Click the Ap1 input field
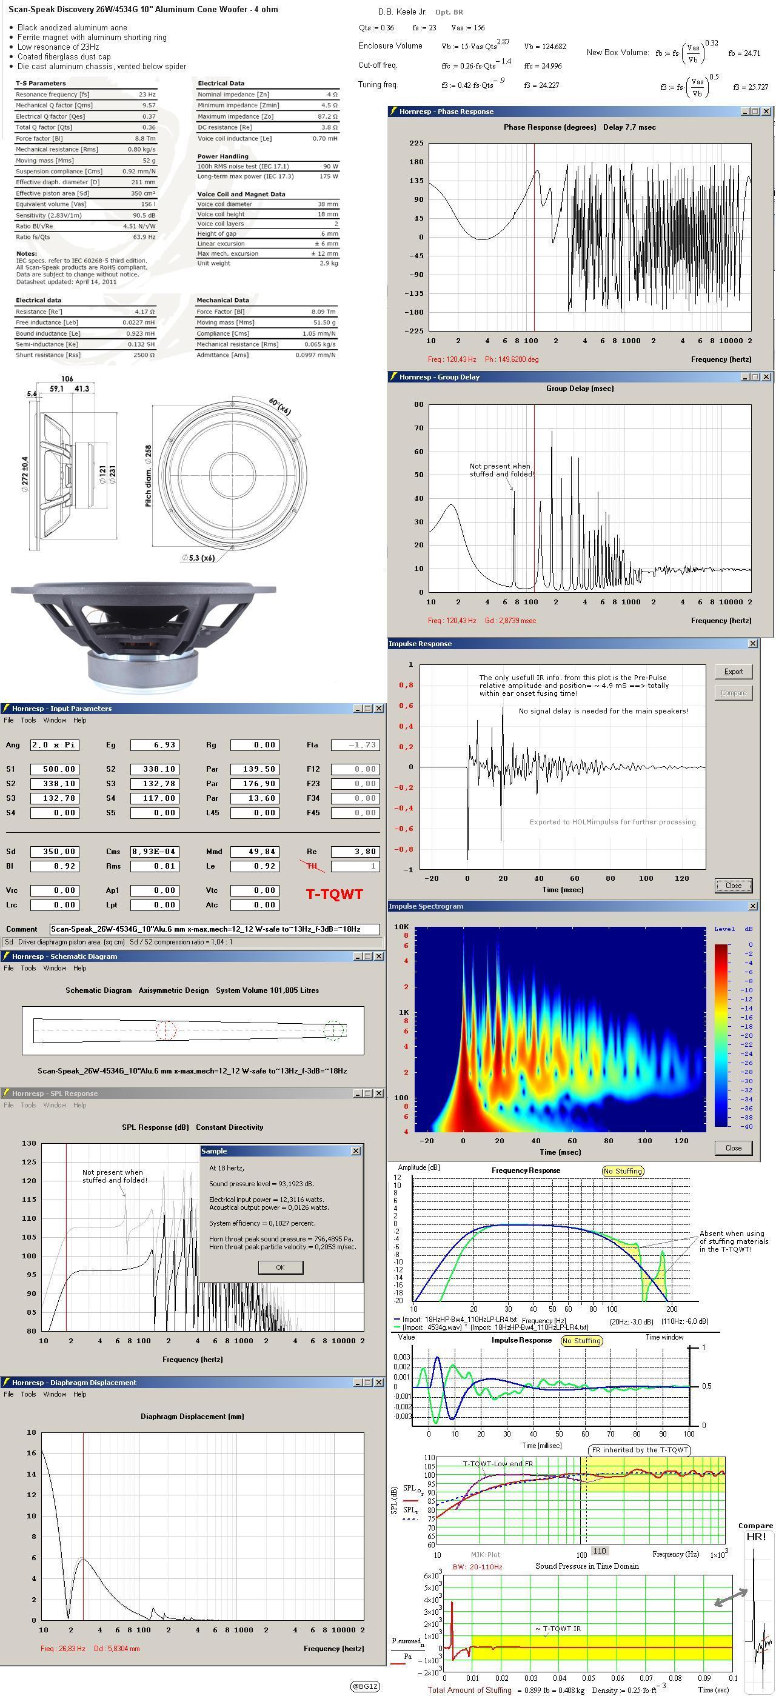The height and width of the screenshot is (1696, 776). click(154, 890)
